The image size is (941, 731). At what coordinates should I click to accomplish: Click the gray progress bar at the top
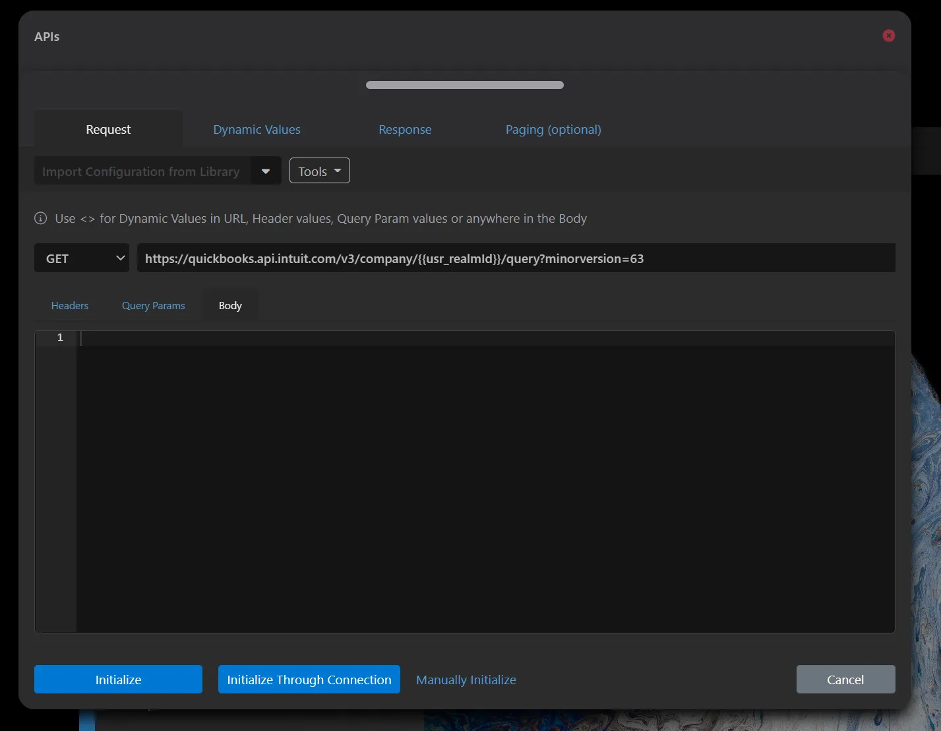[x=465, y=85]
